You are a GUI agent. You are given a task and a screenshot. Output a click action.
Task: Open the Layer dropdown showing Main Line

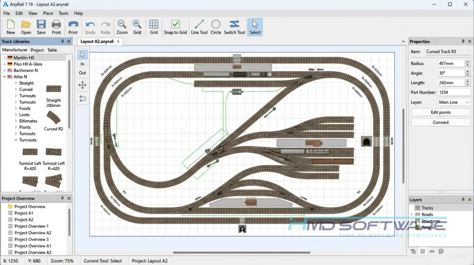(x=454, y=102)
